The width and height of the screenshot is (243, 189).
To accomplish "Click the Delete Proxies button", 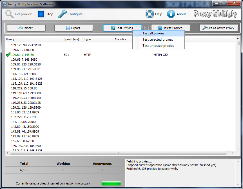I will click(x=170, y=28).
